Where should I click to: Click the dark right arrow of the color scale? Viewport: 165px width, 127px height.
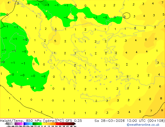click(x=75, y=124)
